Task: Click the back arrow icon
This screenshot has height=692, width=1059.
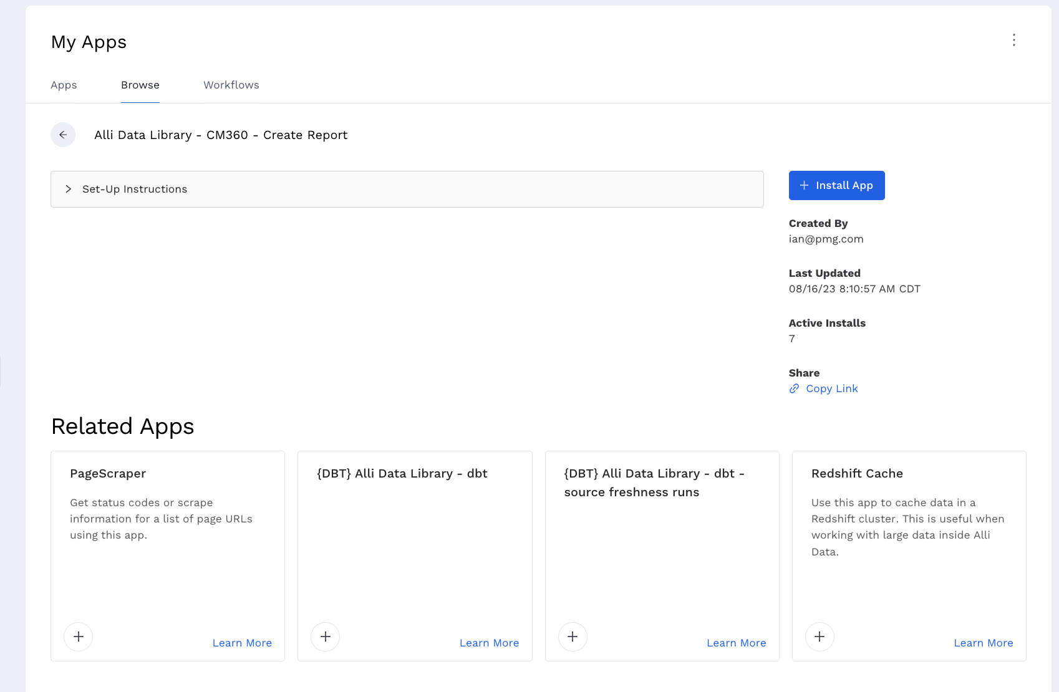Action: click(x=63, y=135)
